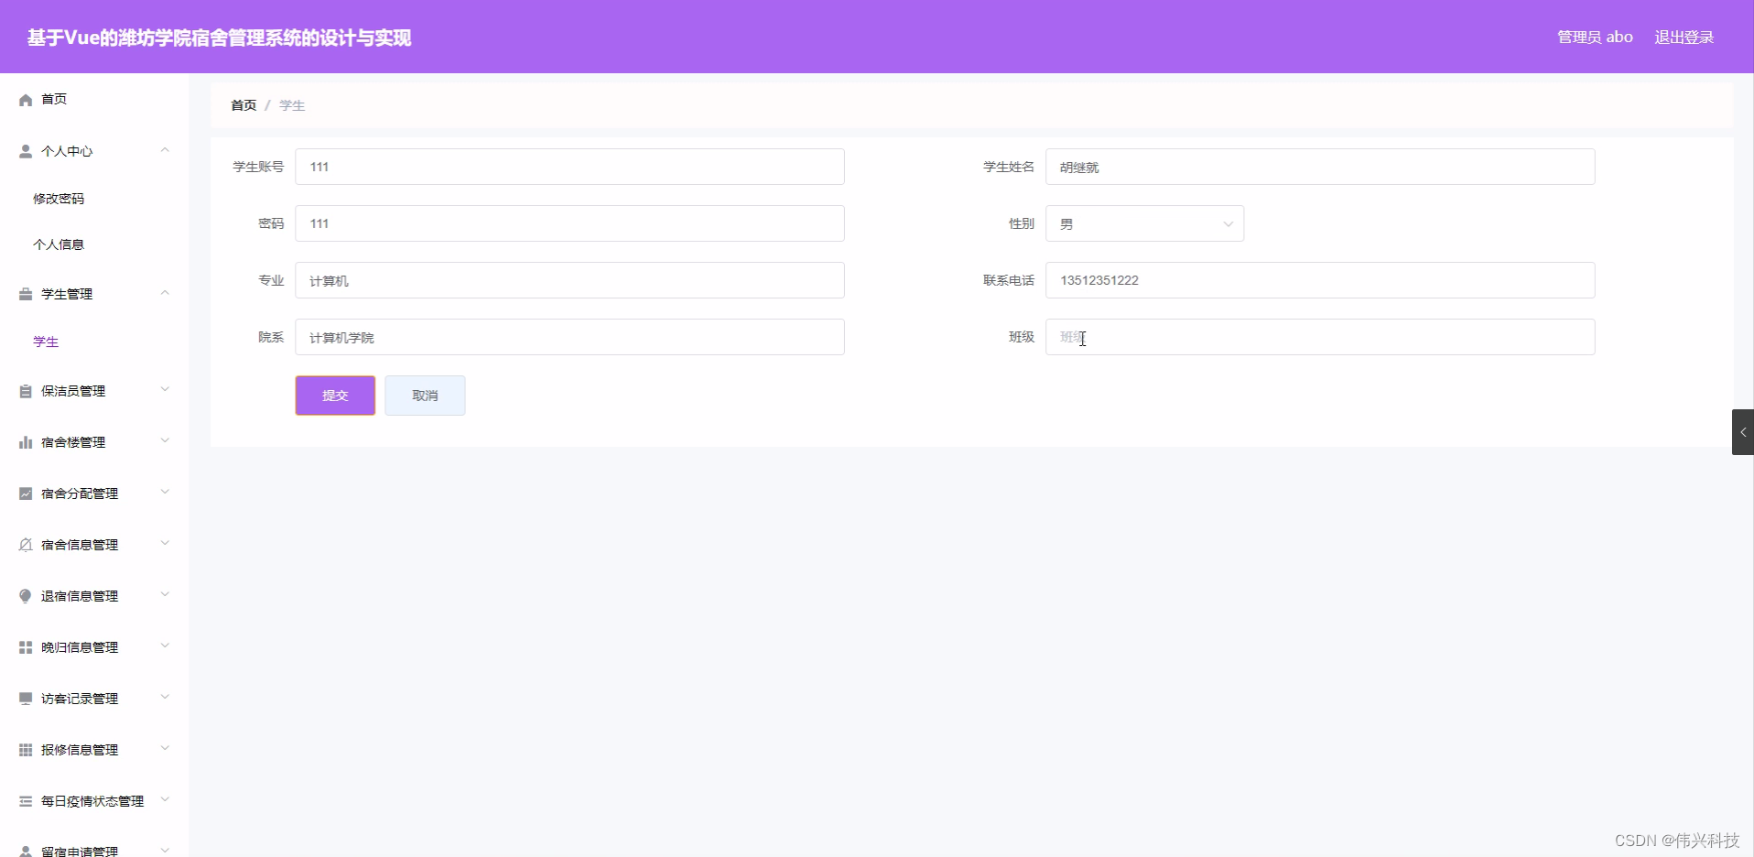Click the 首页 breadcrumb link
Viewport: 1754px width, 857px height.
(243, 104)
